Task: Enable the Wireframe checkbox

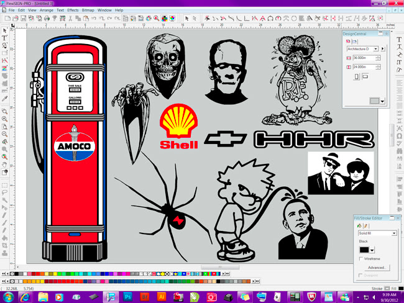Action: (360, 259)
